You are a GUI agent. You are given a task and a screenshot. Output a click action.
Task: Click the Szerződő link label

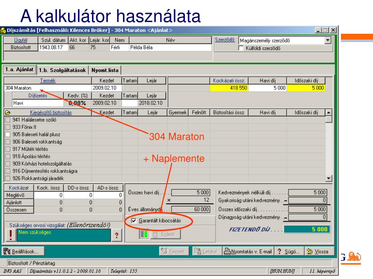pos(225,40)
